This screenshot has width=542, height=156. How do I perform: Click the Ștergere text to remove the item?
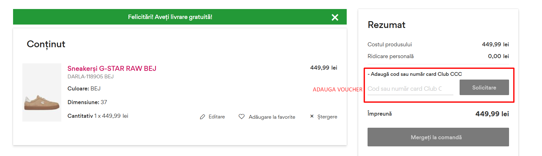[327, 117]
